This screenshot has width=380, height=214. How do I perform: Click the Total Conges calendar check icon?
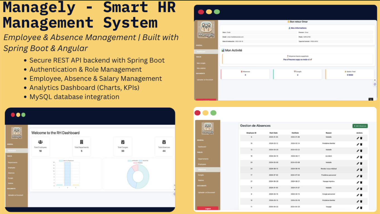coord(123,142)
